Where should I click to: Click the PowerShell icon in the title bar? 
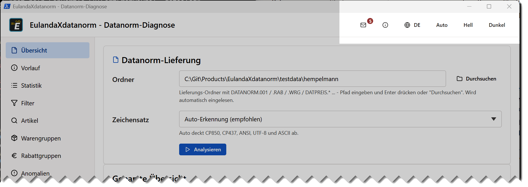(x=7, y=6)
